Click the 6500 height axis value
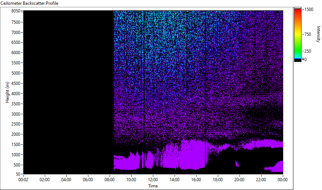This screenshot has height=190, width=322. 16,42
